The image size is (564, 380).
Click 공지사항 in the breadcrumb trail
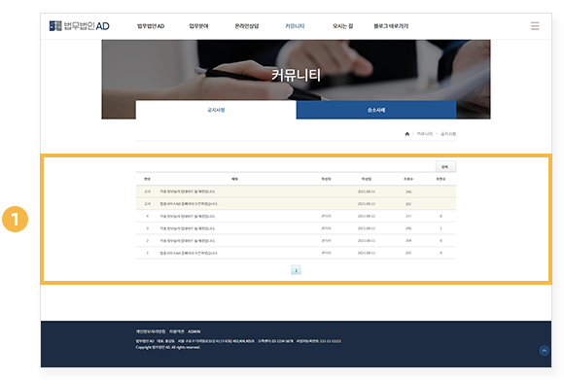[448, 134]
